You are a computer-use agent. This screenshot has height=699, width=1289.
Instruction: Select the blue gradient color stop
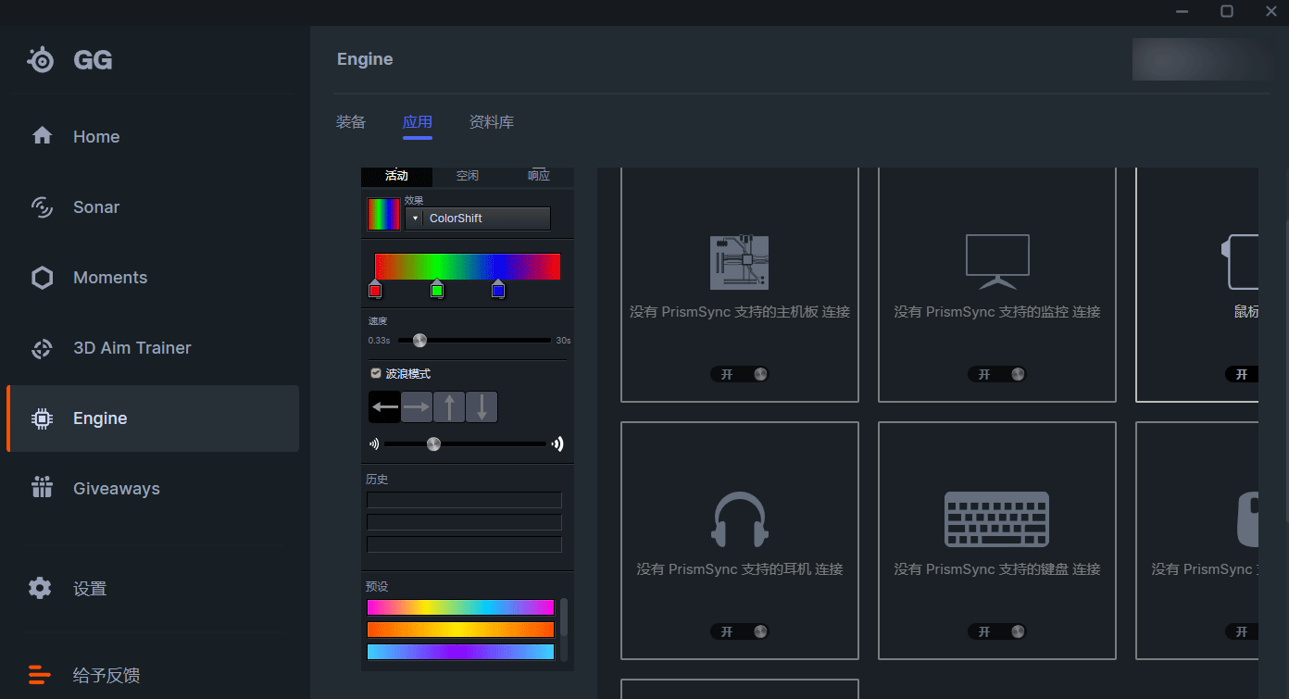(498, 289)
